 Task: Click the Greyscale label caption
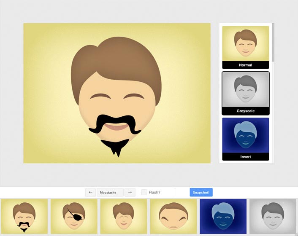coord(245,111)
